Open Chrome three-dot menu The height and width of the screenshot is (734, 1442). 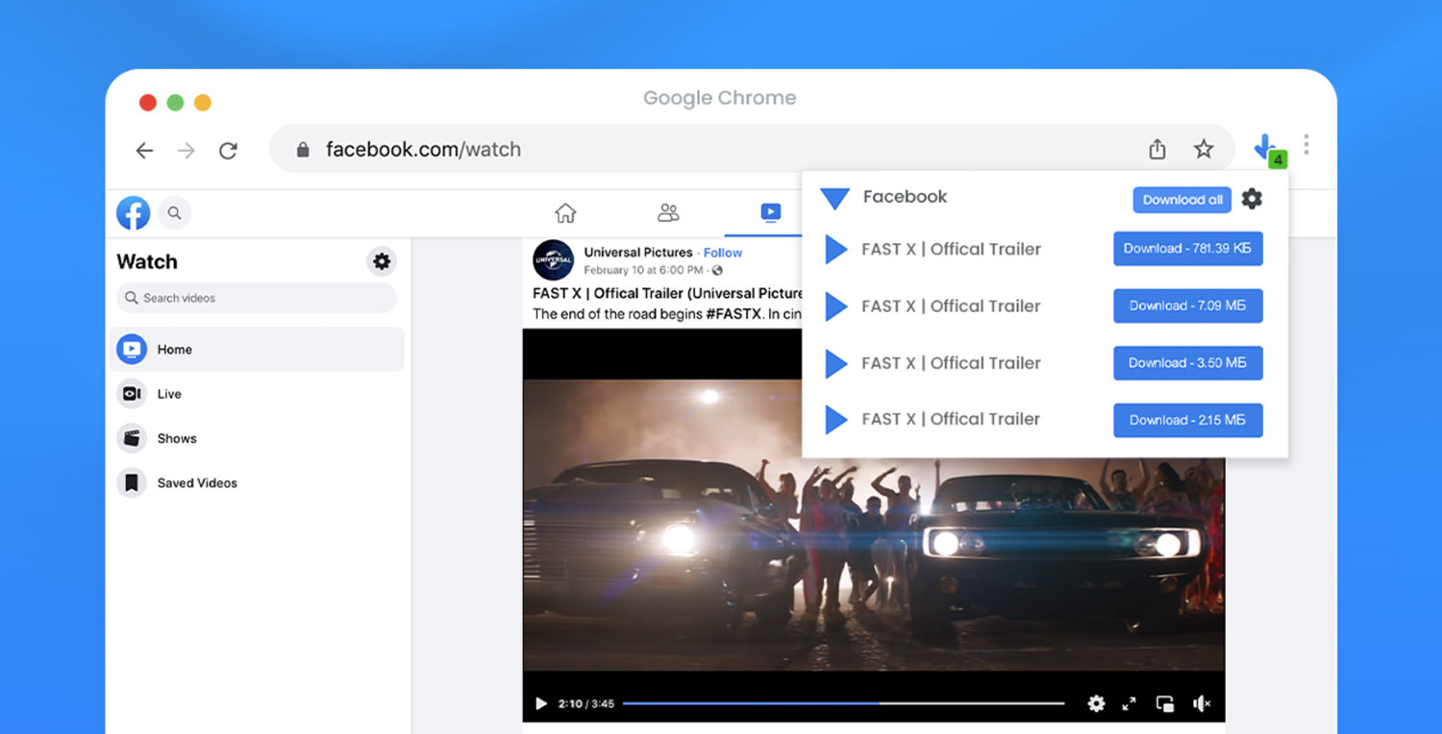click(x=1305, y=145)
